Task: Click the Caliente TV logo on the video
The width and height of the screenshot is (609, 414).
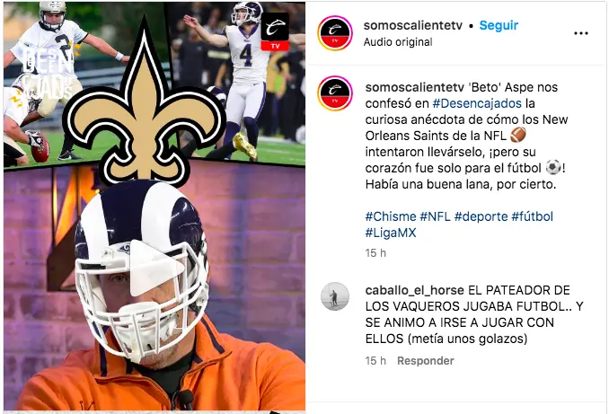Action: coord(275,31)
